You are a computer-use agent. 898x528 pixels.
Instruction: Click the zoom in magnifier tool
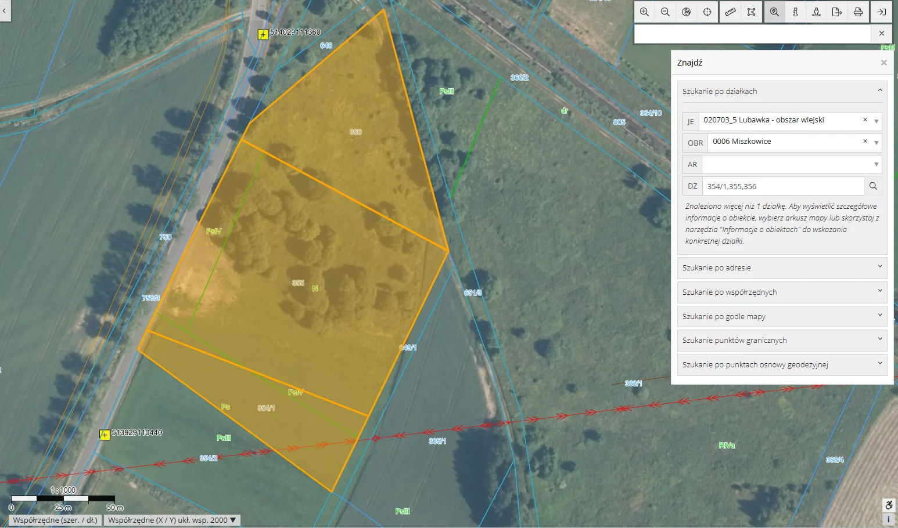tap(644, 12)
